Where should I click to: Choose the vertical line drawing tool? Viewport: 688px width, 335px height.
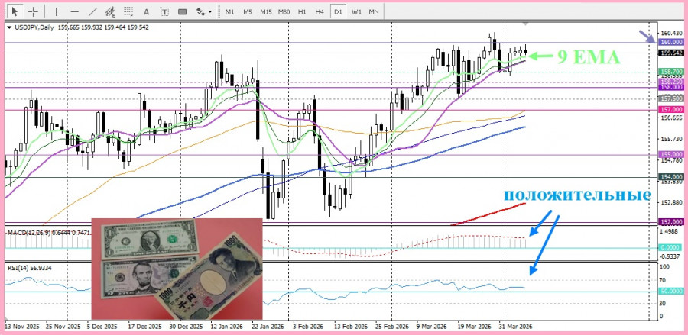click(x=56, y=11)
